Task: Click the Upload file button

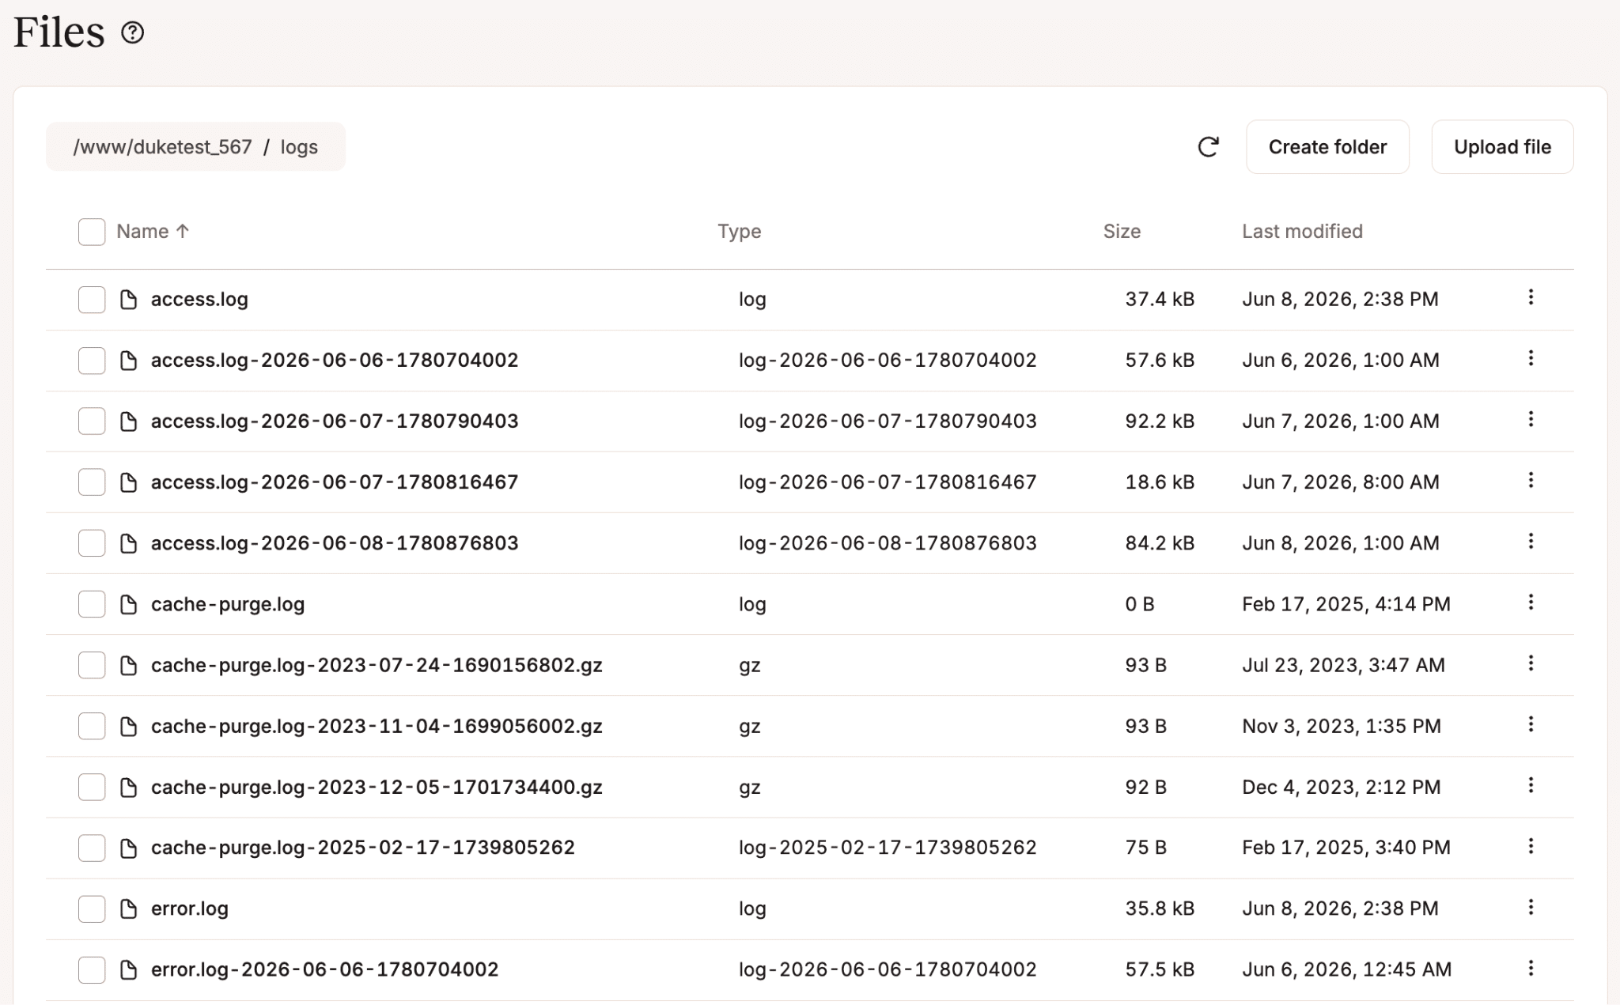Action: pyautogui.click(x=1502, y=147)
